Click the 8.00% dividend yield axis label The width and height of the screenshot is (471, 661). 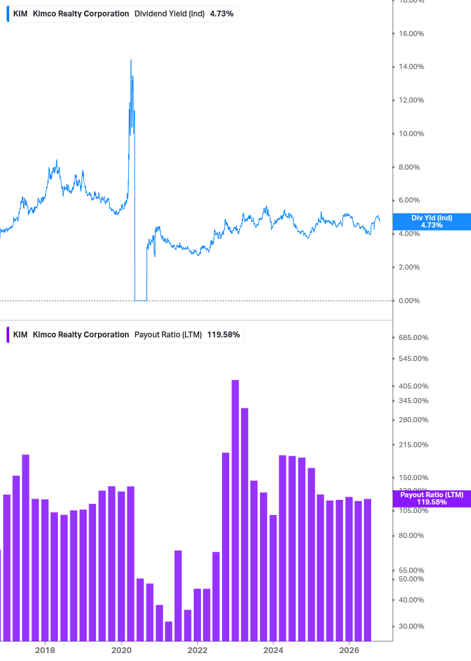[x=409, y=167]
